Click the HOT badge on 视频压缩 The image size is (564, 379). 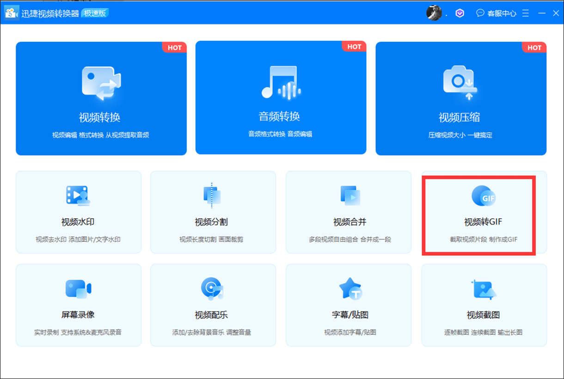tap(534, 47)
